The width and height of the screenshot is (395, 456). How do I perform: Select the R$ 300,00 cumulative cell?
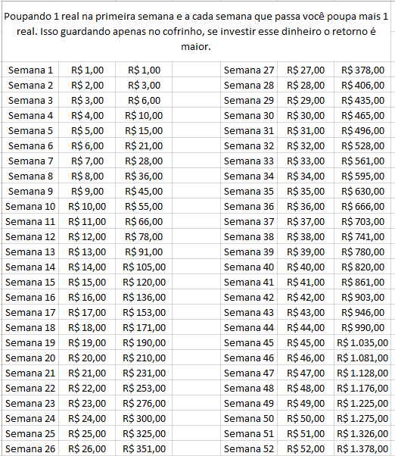tap(144, 418)
